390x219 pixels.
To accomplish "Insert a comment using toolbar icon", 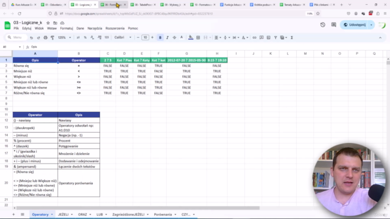I will coord(261,38).
